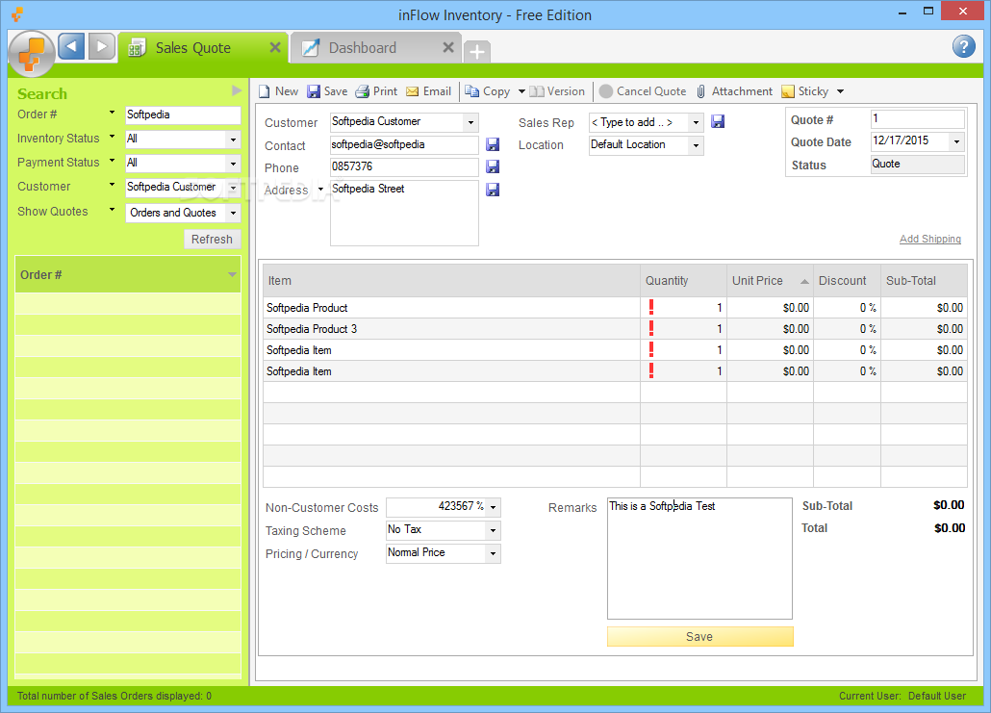Click the Order # search input field
991x713 pixels.
click(x=183, y=115)
